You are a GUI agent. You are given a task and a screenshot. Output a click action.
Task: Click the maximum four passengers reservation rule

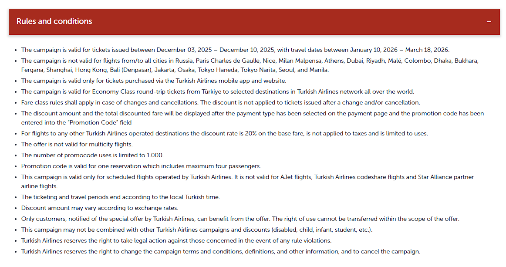point(141,166)
